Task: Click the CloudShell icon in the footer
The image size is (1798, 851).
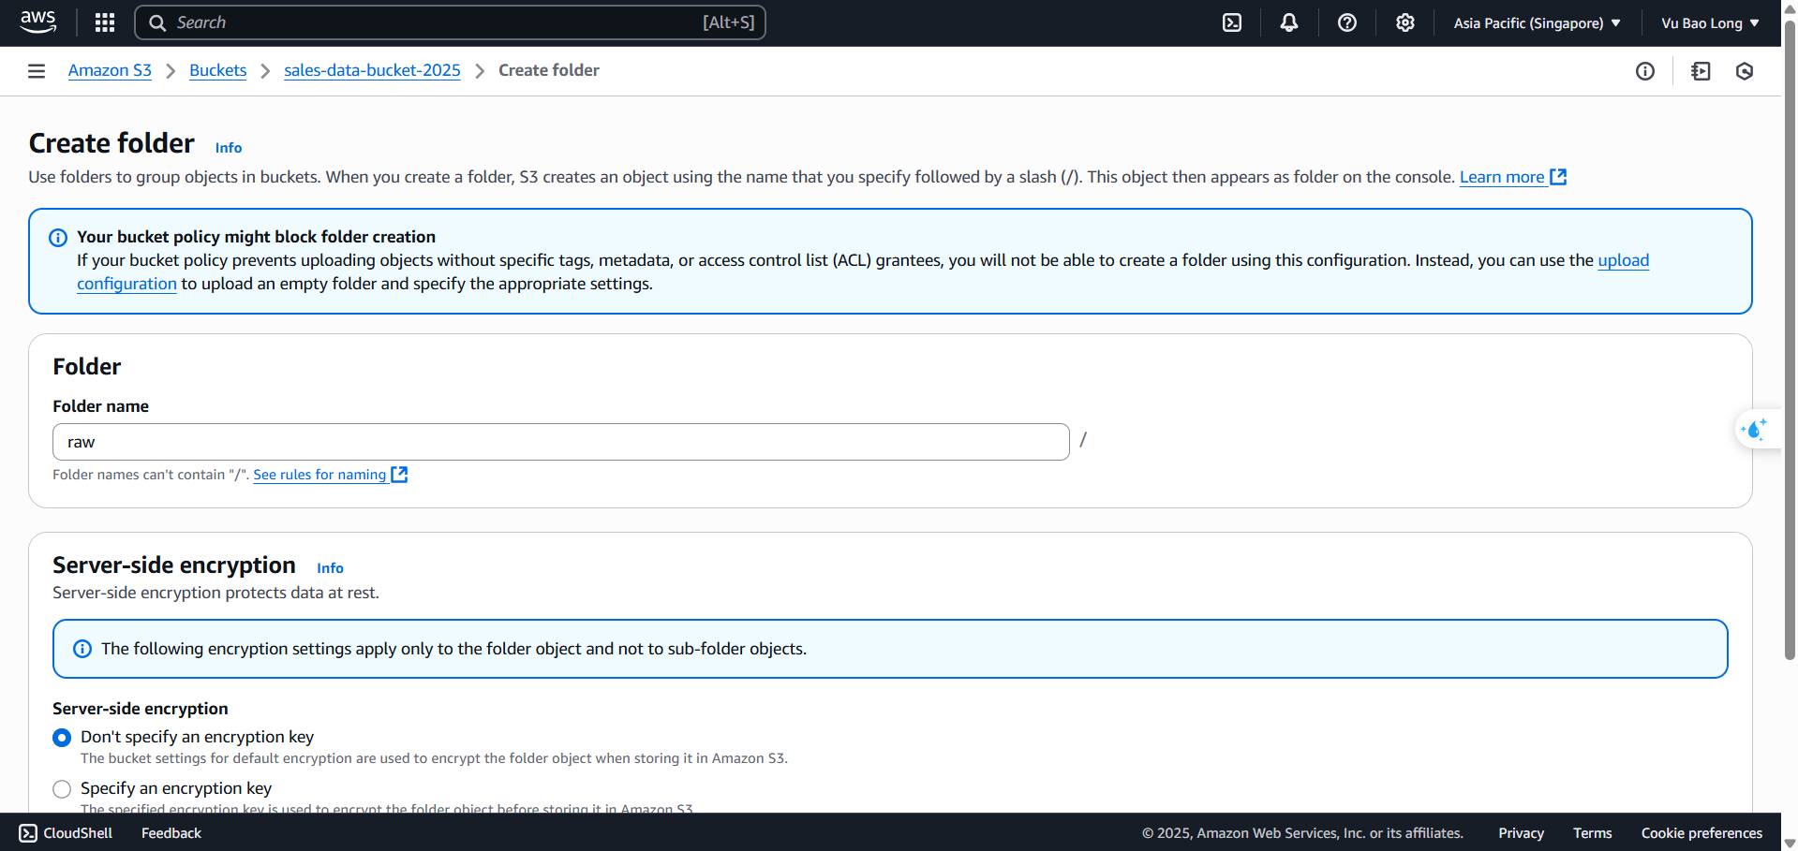Action: (x=28, y=833)
